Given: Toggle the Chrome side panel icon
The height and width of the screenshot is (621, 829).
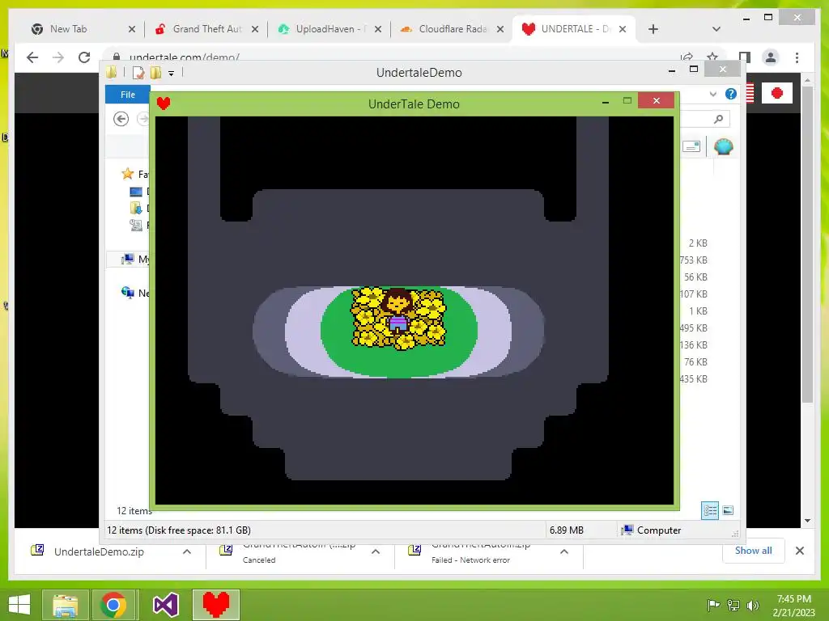Looking at the screenshot, I should pyautogui.click(x=745, y=57).
